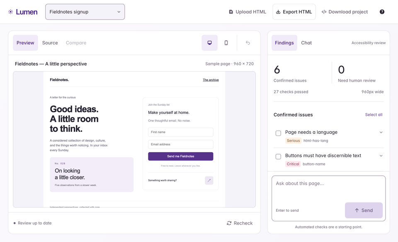Viewport: 398px width, 242px height.
Task: Click the arrow icon beside Something worth sharing
Action: (209, 180)
